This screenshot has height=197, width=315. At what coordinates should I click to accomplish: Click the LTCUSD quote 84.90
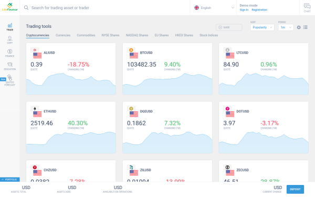(x=231, y=65)
